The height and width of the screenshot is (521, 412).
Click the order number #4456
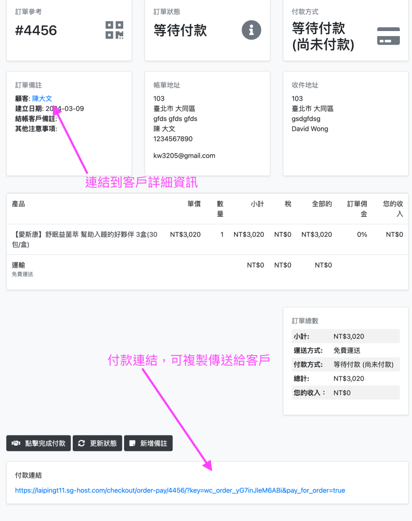coord(36,31)
